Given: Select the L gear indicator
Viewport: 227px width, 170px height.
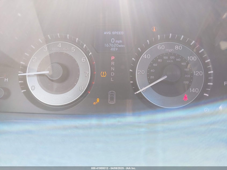Looking at the screenshot, I should [x=112, y=79].
